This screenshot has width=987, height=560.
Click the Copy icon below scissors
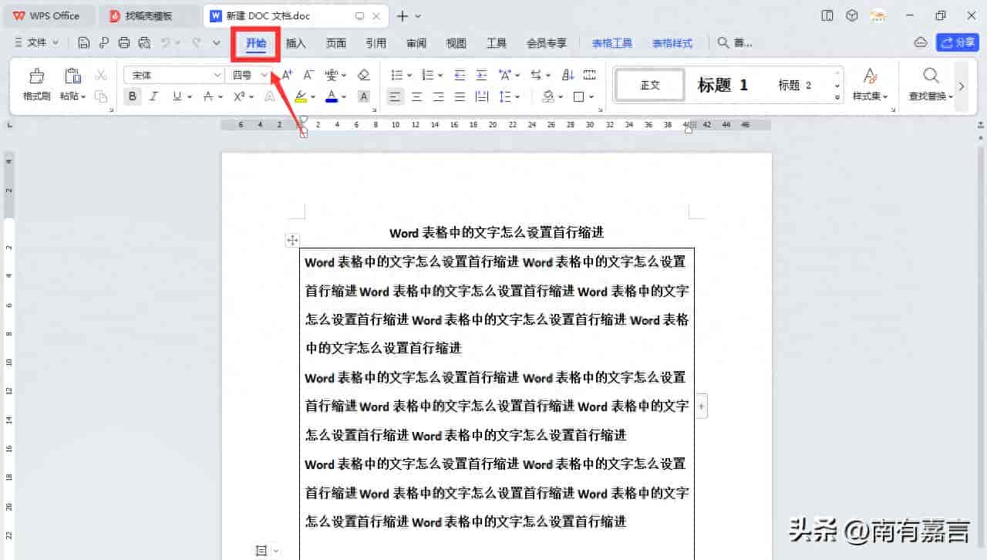tap(100, 96)
